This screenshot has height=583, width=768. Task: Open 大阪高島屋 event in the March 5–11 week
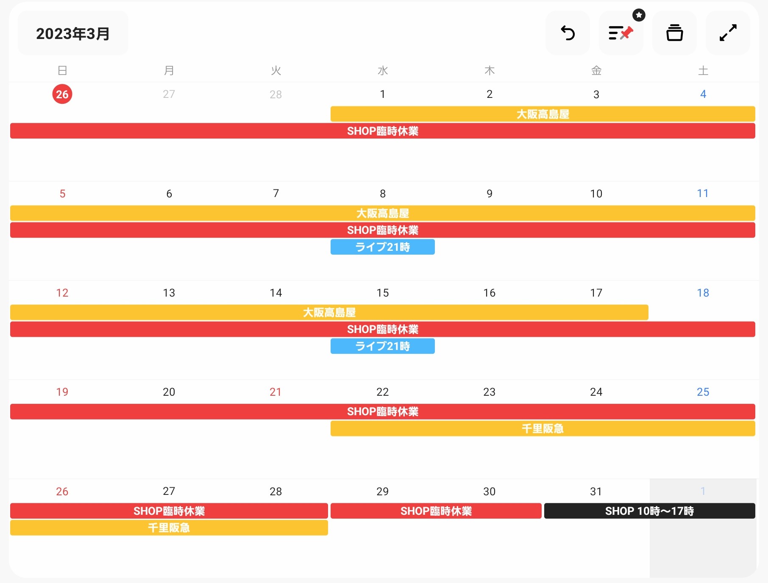pyautogui.click(x=383, y=213)
